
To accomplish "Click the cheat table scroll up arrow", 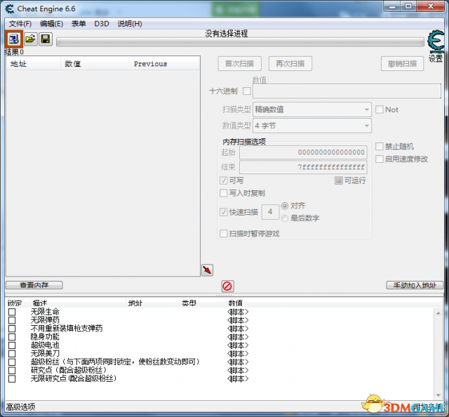I will coord(438,313).
